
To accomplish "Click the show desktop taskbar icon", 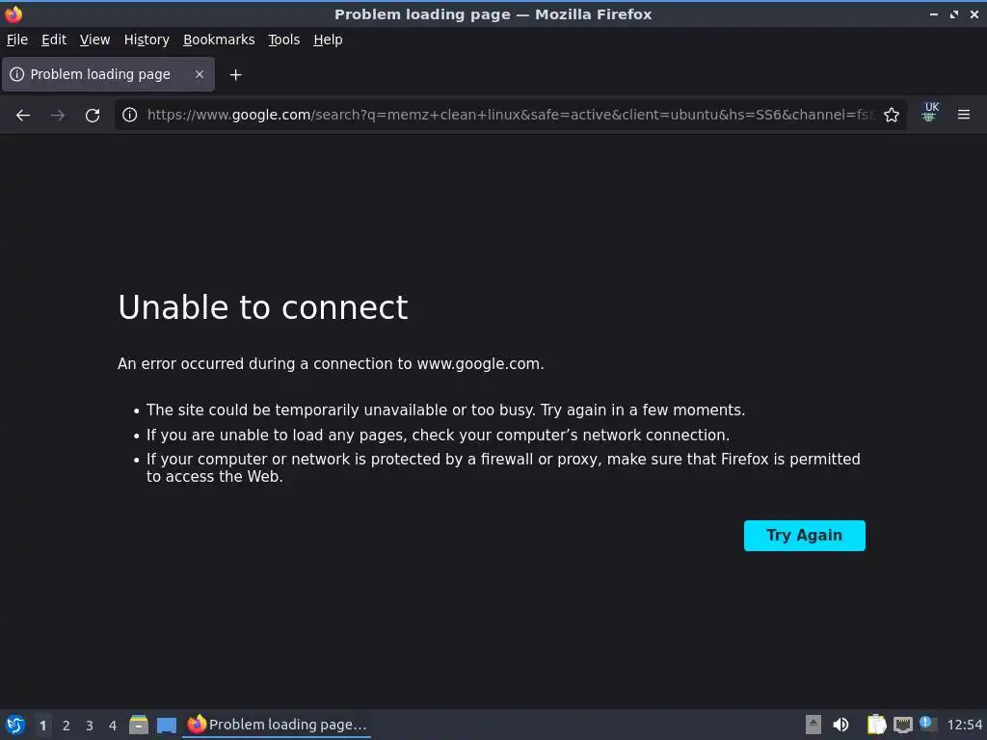I will coord(166,726).
